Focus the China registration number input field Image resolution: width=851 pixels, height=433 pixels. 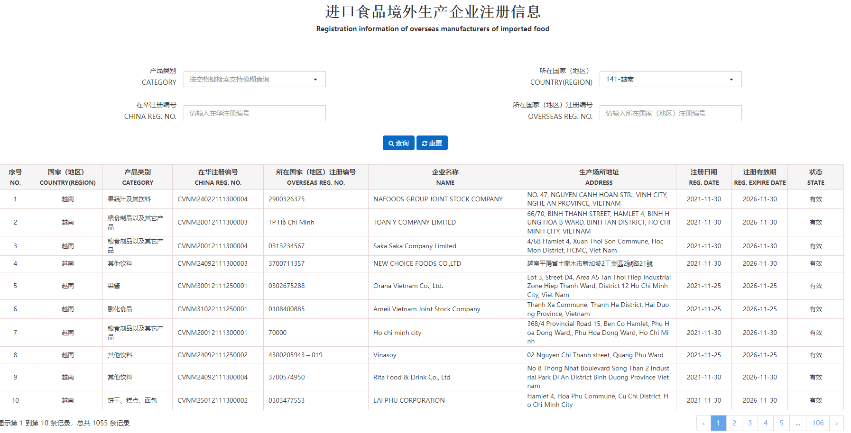(254, 113)
